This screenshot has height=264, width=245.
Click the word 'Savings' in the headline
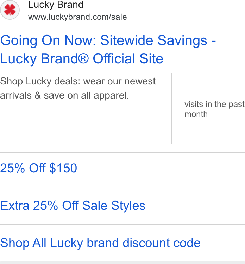[182, 41]
